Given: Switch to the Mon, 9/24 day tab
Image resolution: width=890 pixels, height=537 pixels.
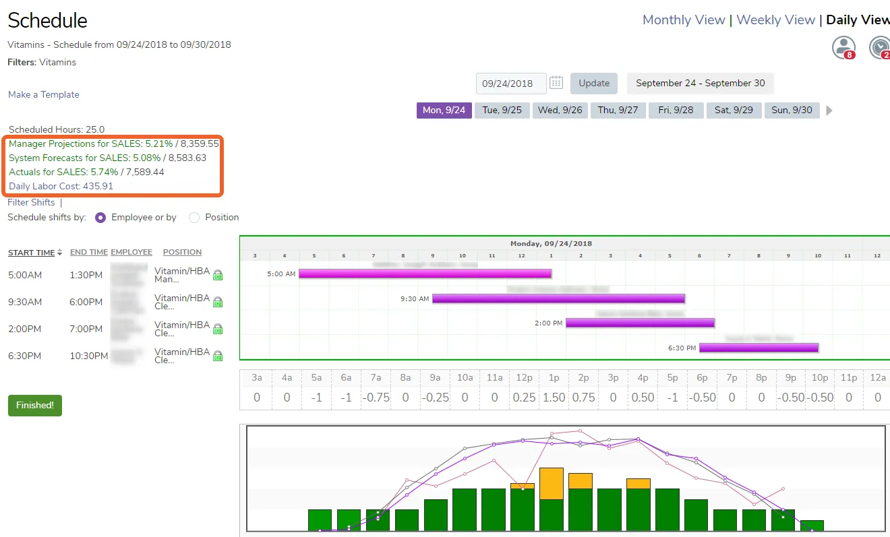Looking at the screenshot, I should pyautogui.click(x=444, y=110).
